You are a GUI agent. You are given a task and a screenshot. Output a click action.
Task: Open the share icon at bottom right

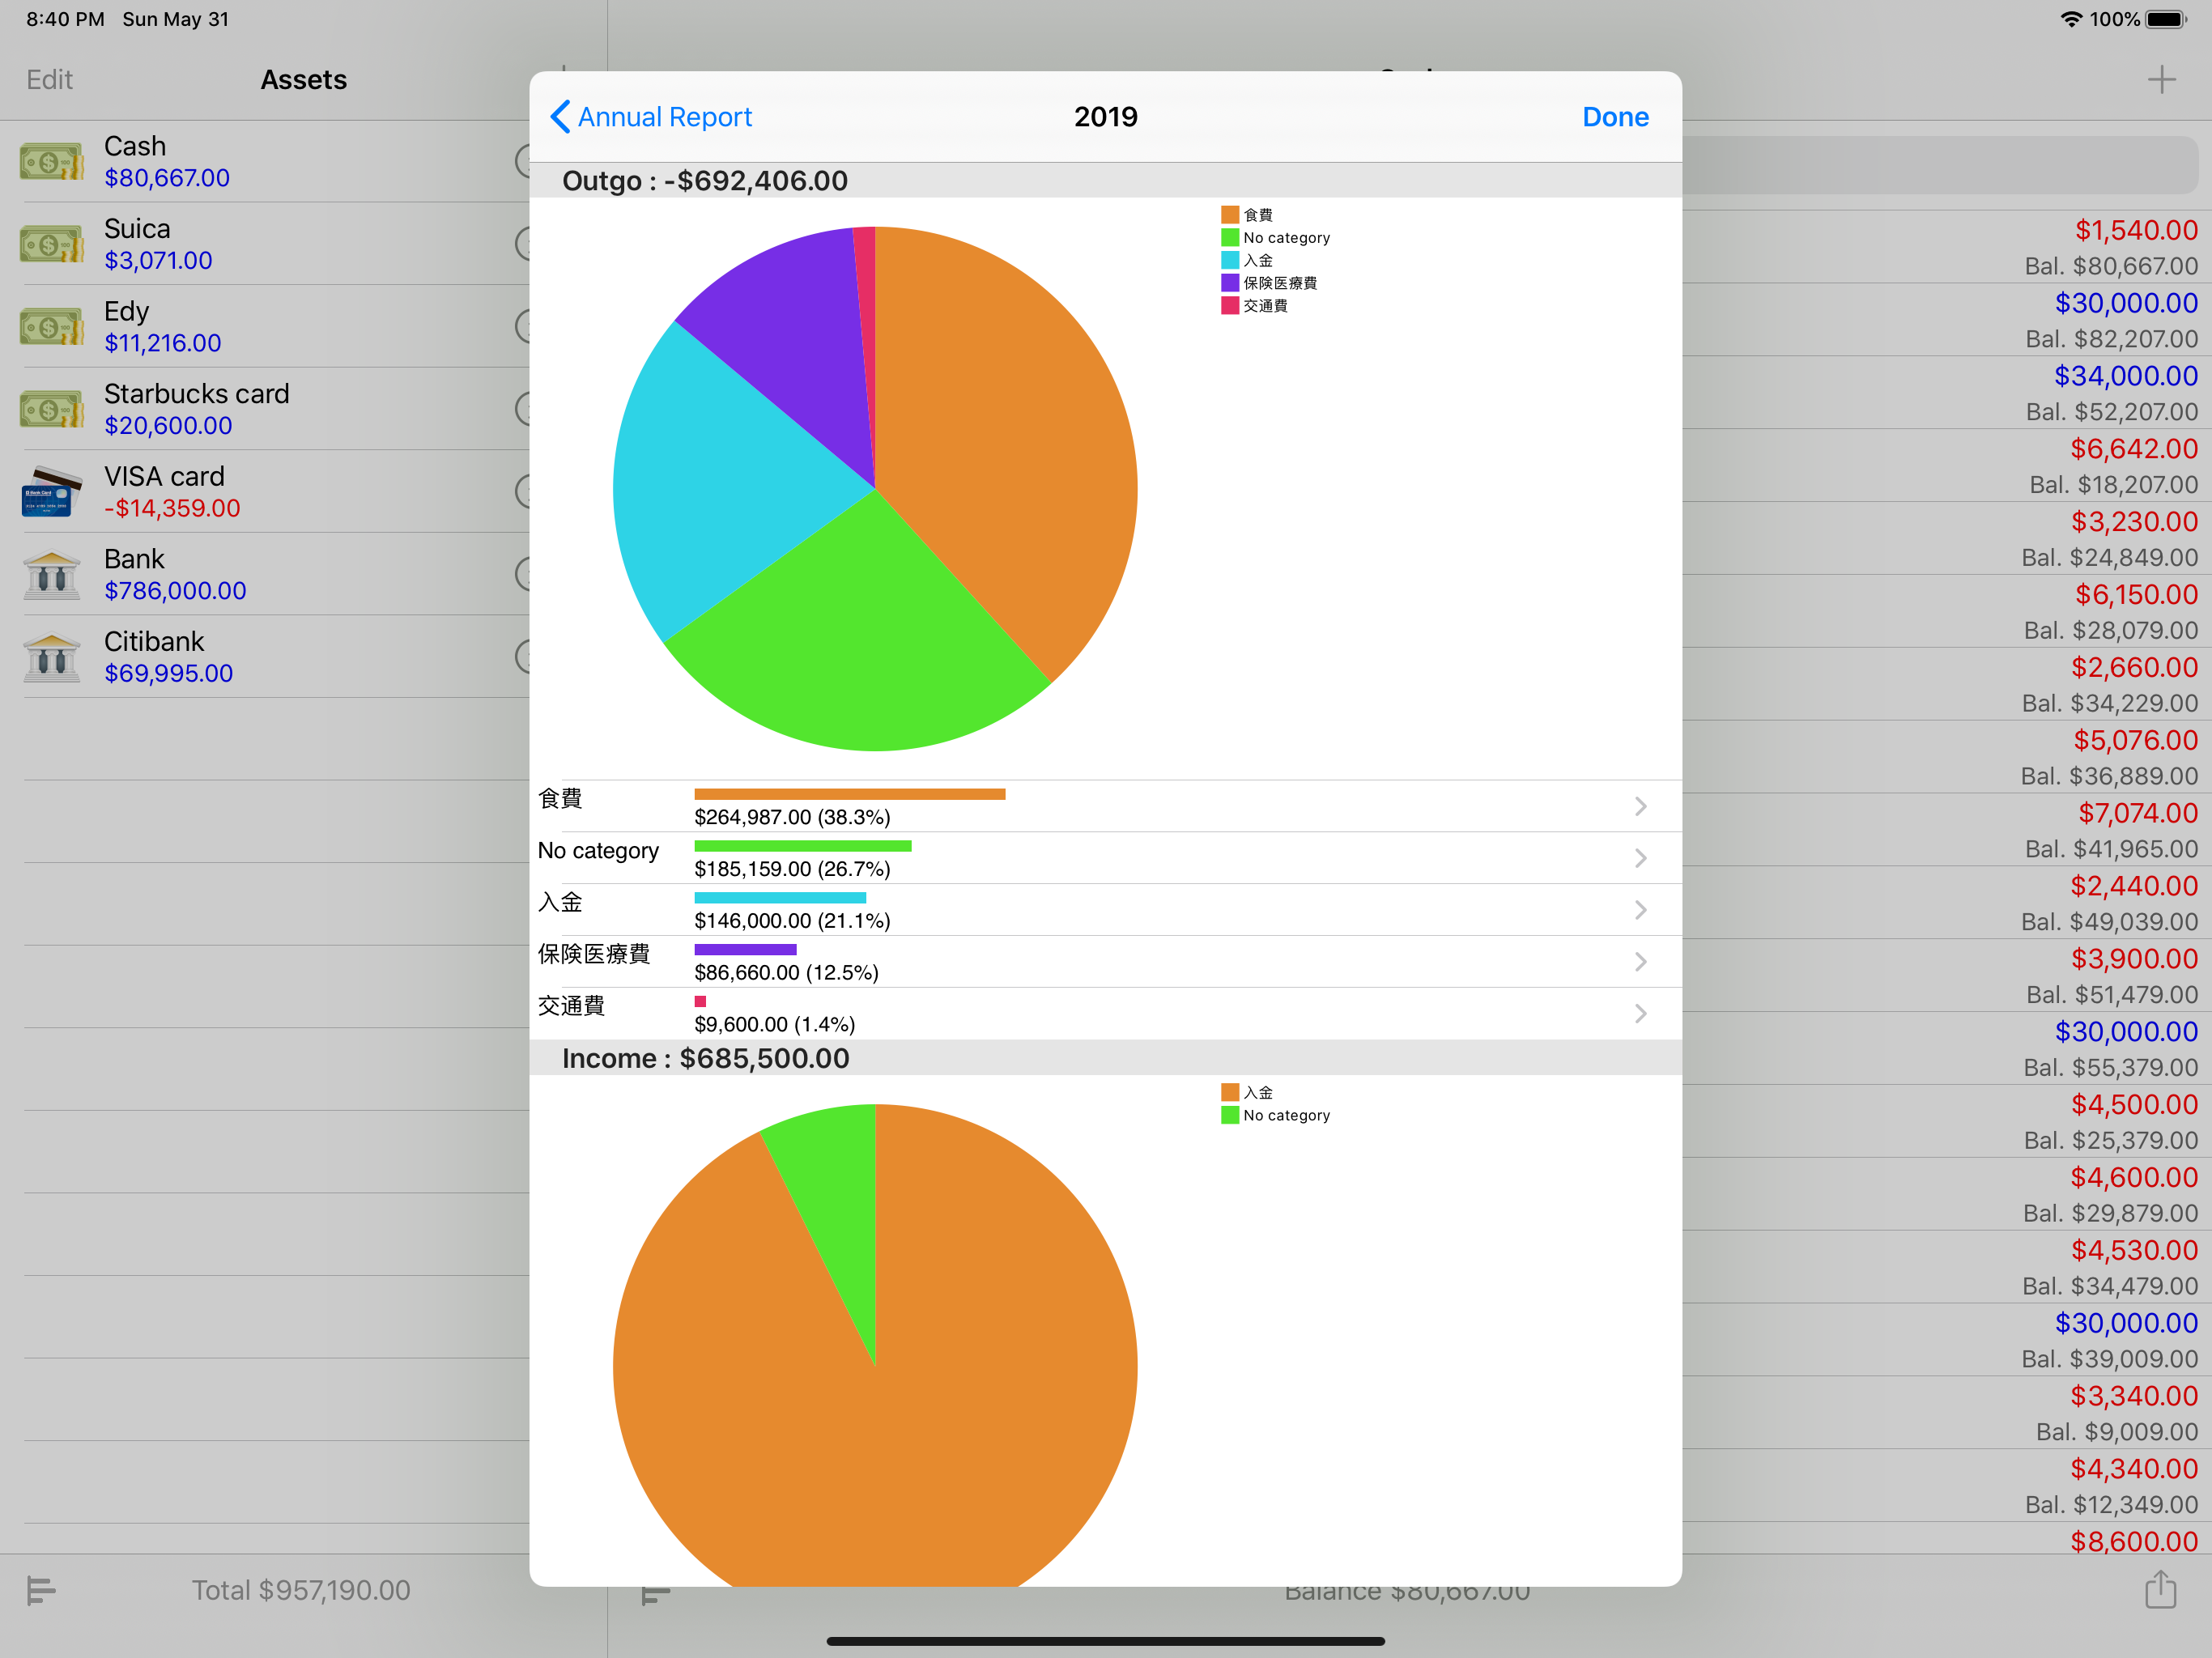pos(2160,1589)
